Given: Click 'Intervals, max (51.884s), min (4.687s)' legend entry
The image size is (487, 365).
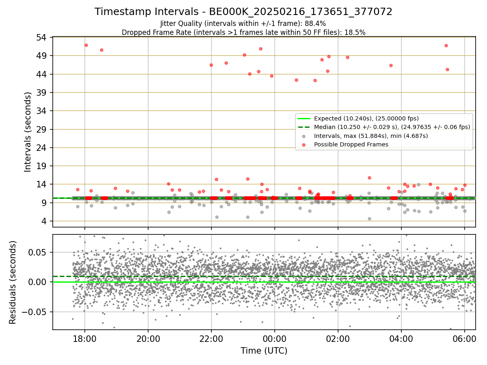Looking at the screenshot, I should (x=371, y=136).
